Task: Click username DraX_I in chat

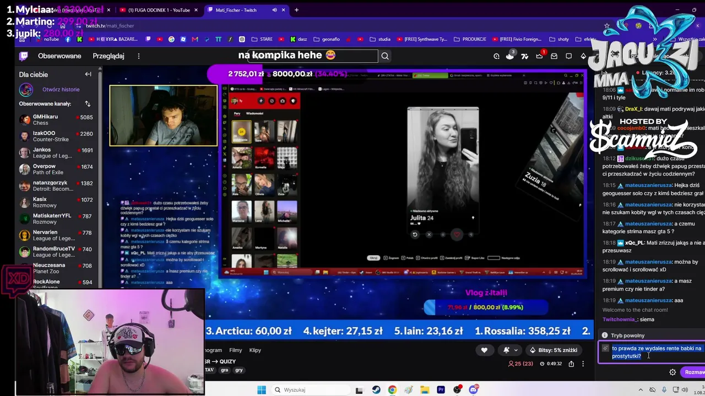Action: coord(634,109)
